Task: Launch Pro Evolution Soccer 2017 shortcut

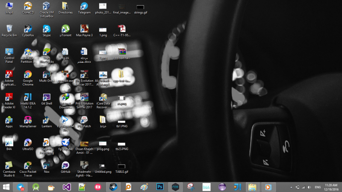Action: [x=84, y=101]
